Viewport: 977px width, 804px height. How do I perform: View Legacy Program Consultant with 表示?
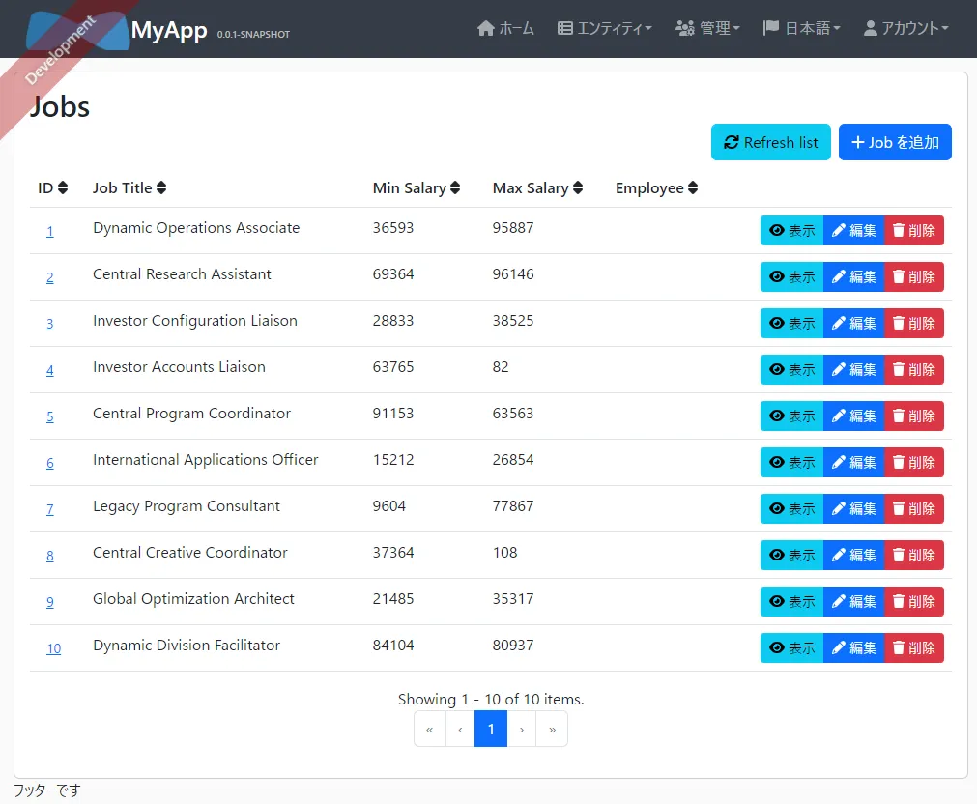pos(792,508)
